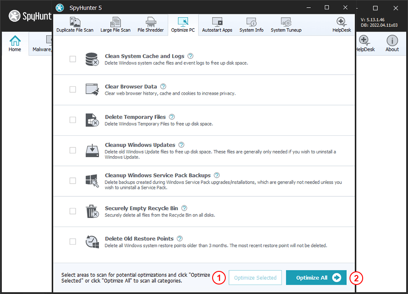Click the Optimize All button
The width and height of the screenshot is (408, 294).
click(x=316, y=278)
